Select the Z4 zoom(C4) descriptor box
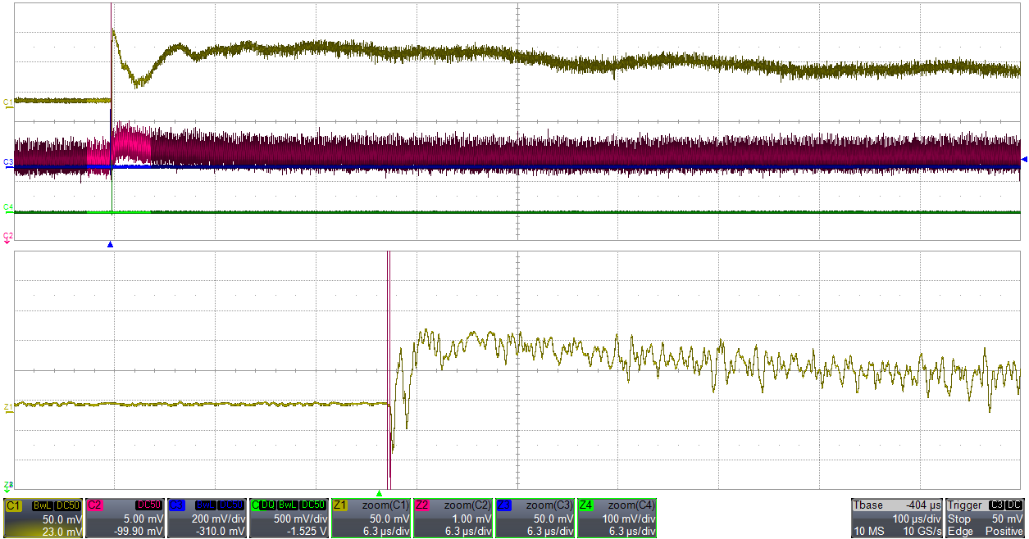Image resolution: width=1029 pixels, height=539 pixels. click(617, 518)
